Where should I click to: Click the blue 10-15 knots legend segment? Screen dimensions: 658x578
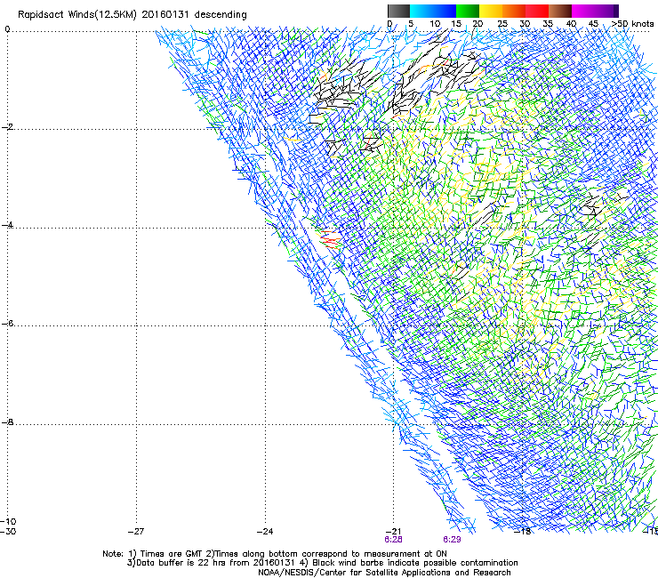click(x=445, y=11)
